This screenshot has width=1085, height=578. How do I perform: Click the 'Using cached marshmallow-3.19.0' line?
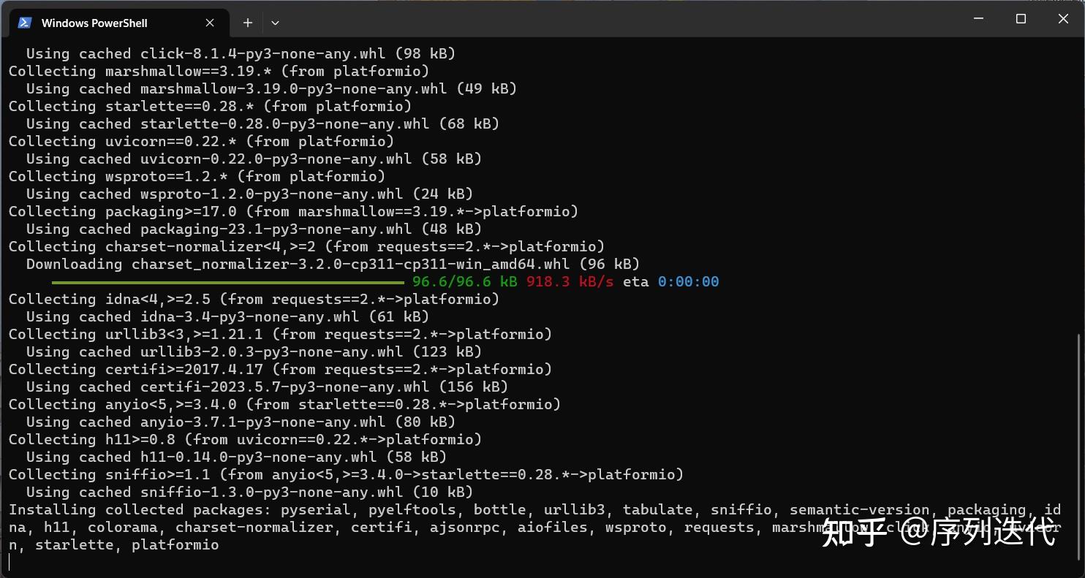[x=272, y=89]
